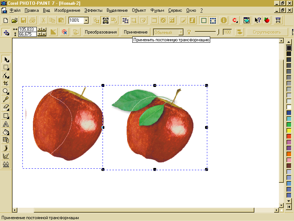Click the red apple icon in toolbar

pyautogui.click(x=267, y=20)
